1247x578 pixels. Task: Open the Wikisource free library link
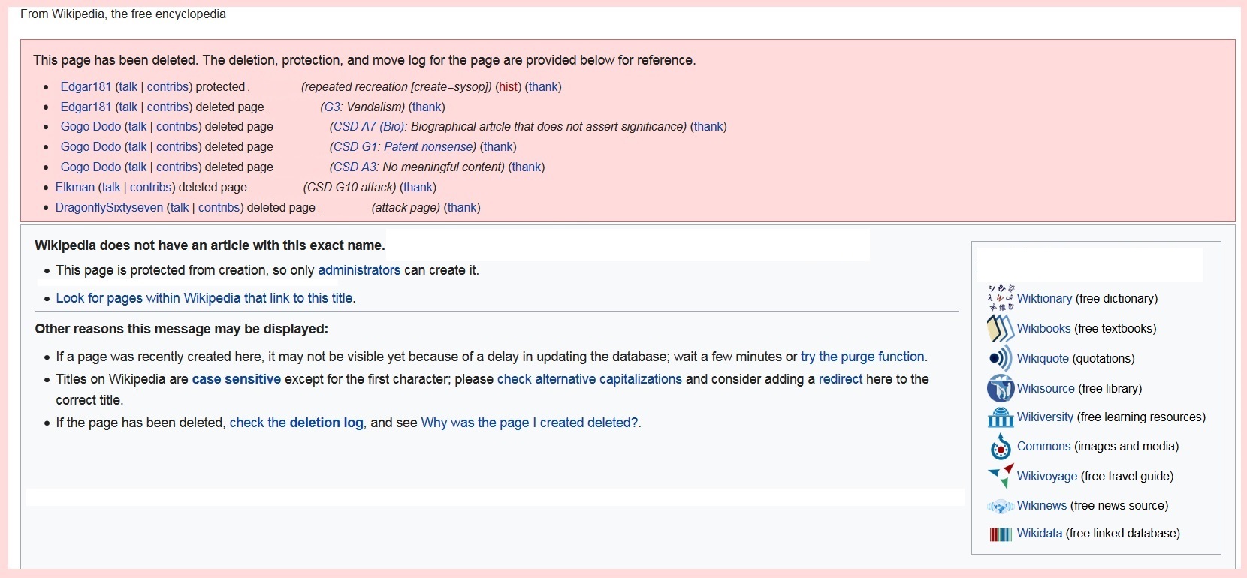pyautogui.click(x=1046, y=388)
